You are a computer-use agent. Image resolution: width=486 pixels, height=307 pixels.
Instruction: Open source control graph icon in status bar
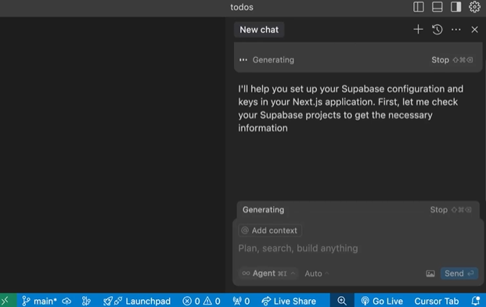(x=86, y=301)
